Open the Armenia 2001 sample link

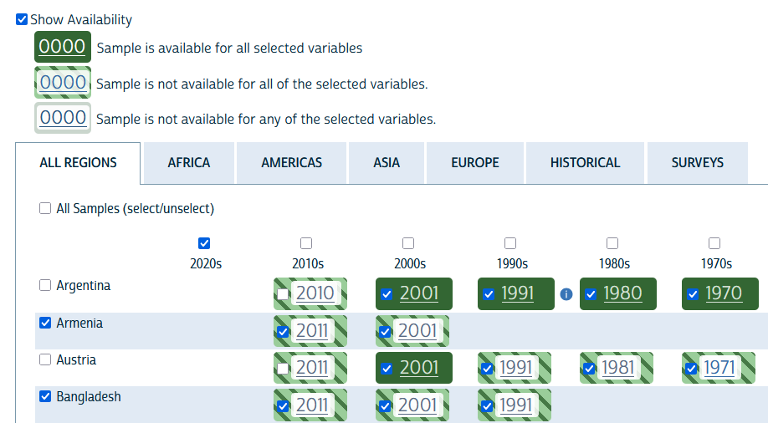(x=417, y=331)
